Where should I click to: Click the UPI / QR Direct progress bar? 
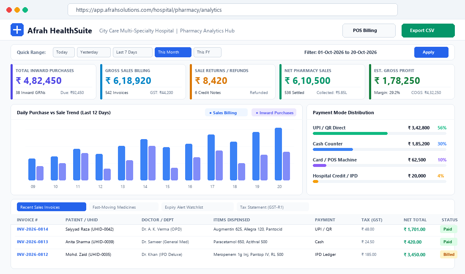(379, 133)
